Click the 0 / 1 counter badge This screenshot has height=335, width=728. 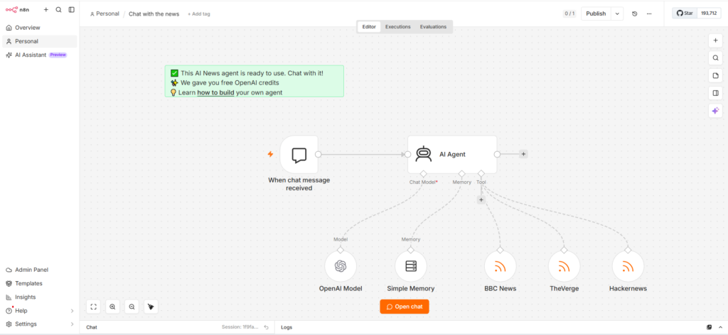[569, 14]
